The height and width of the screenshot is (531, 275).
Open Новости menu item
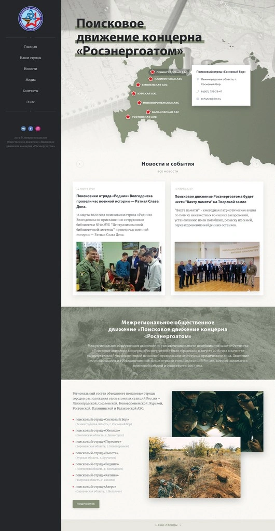pos(31,69)
